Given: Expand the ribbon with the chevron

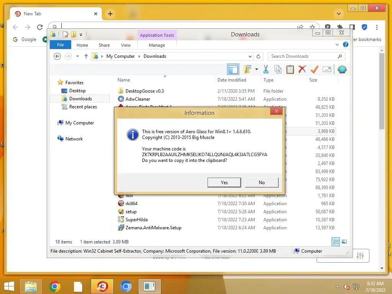Looking at the screenshot, I should [337, 44].
